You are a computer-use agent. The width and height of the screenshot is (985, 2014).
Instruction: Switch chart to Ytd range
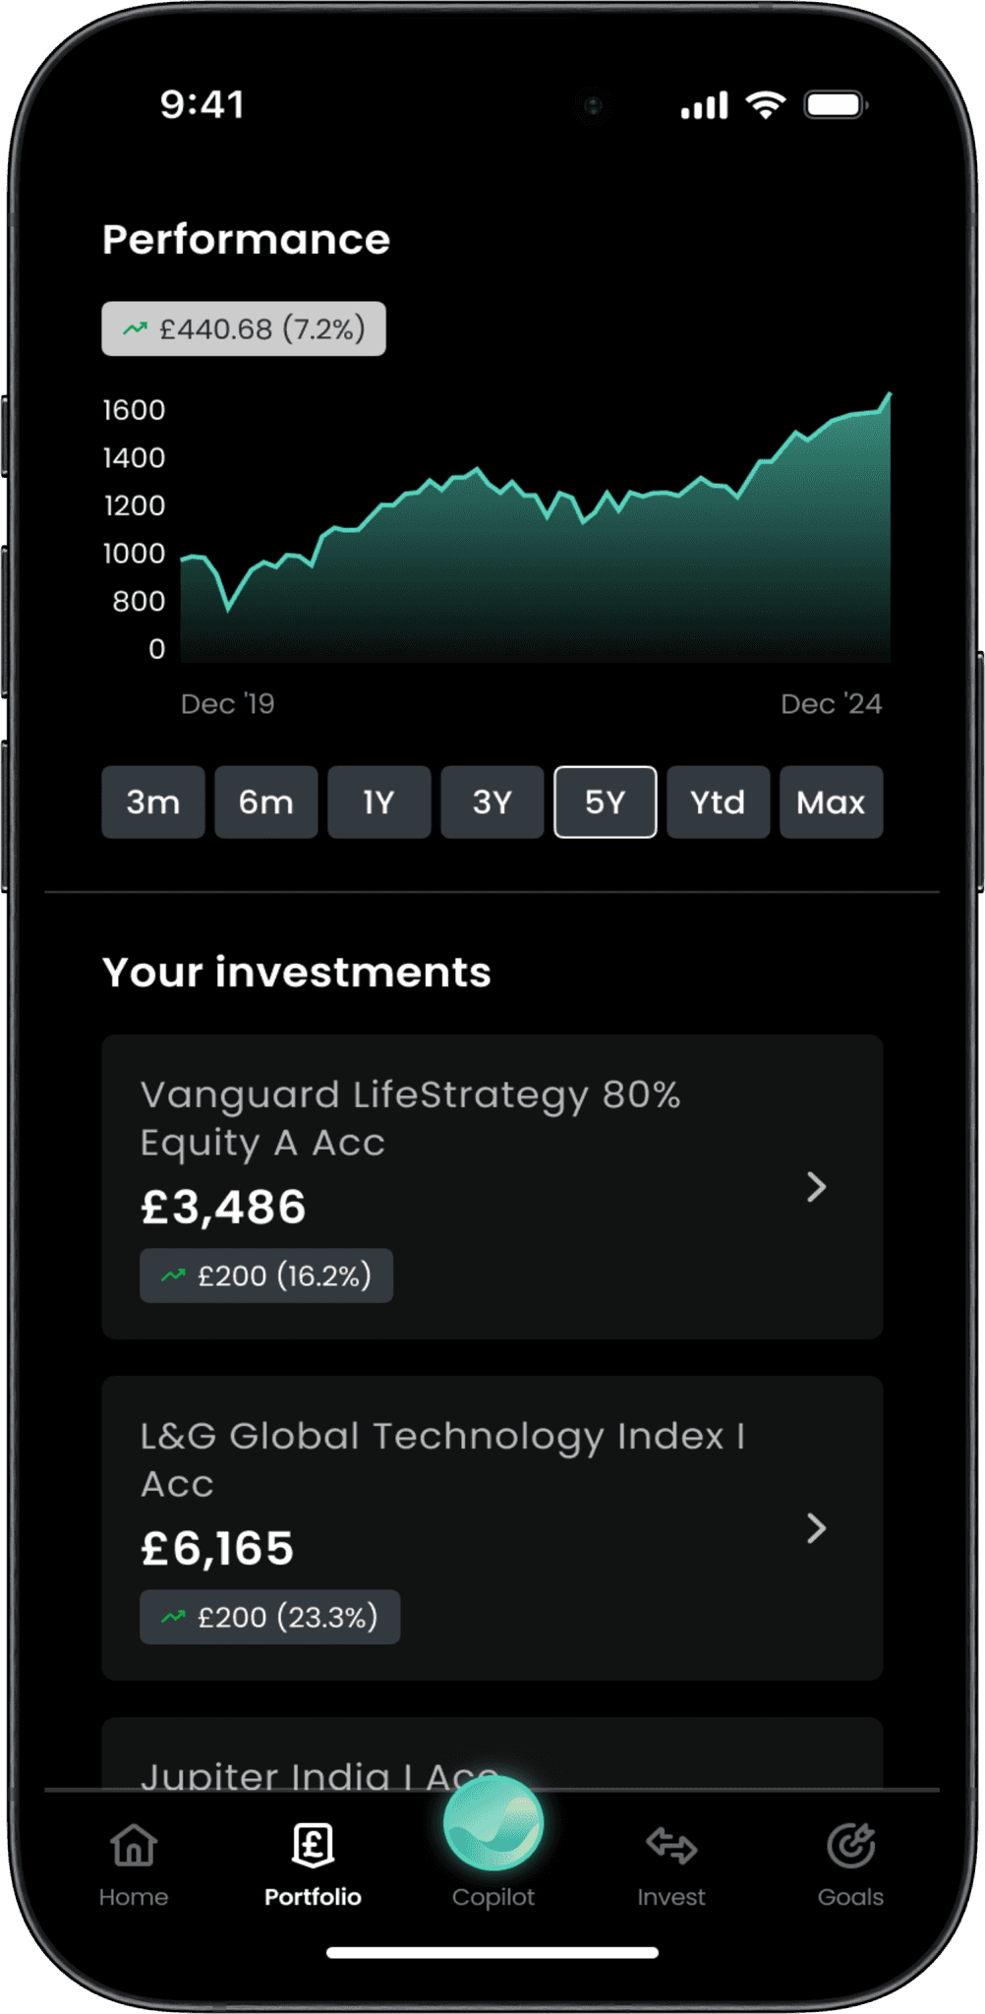tap(719, 802)
